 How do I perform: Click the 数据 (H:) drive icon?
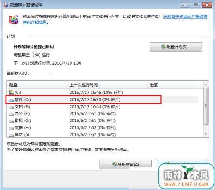point(11,128)
